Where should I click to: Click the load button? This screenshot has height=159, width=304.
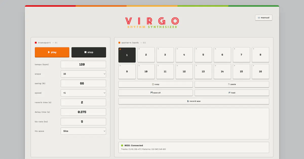[x=232, y=93]
